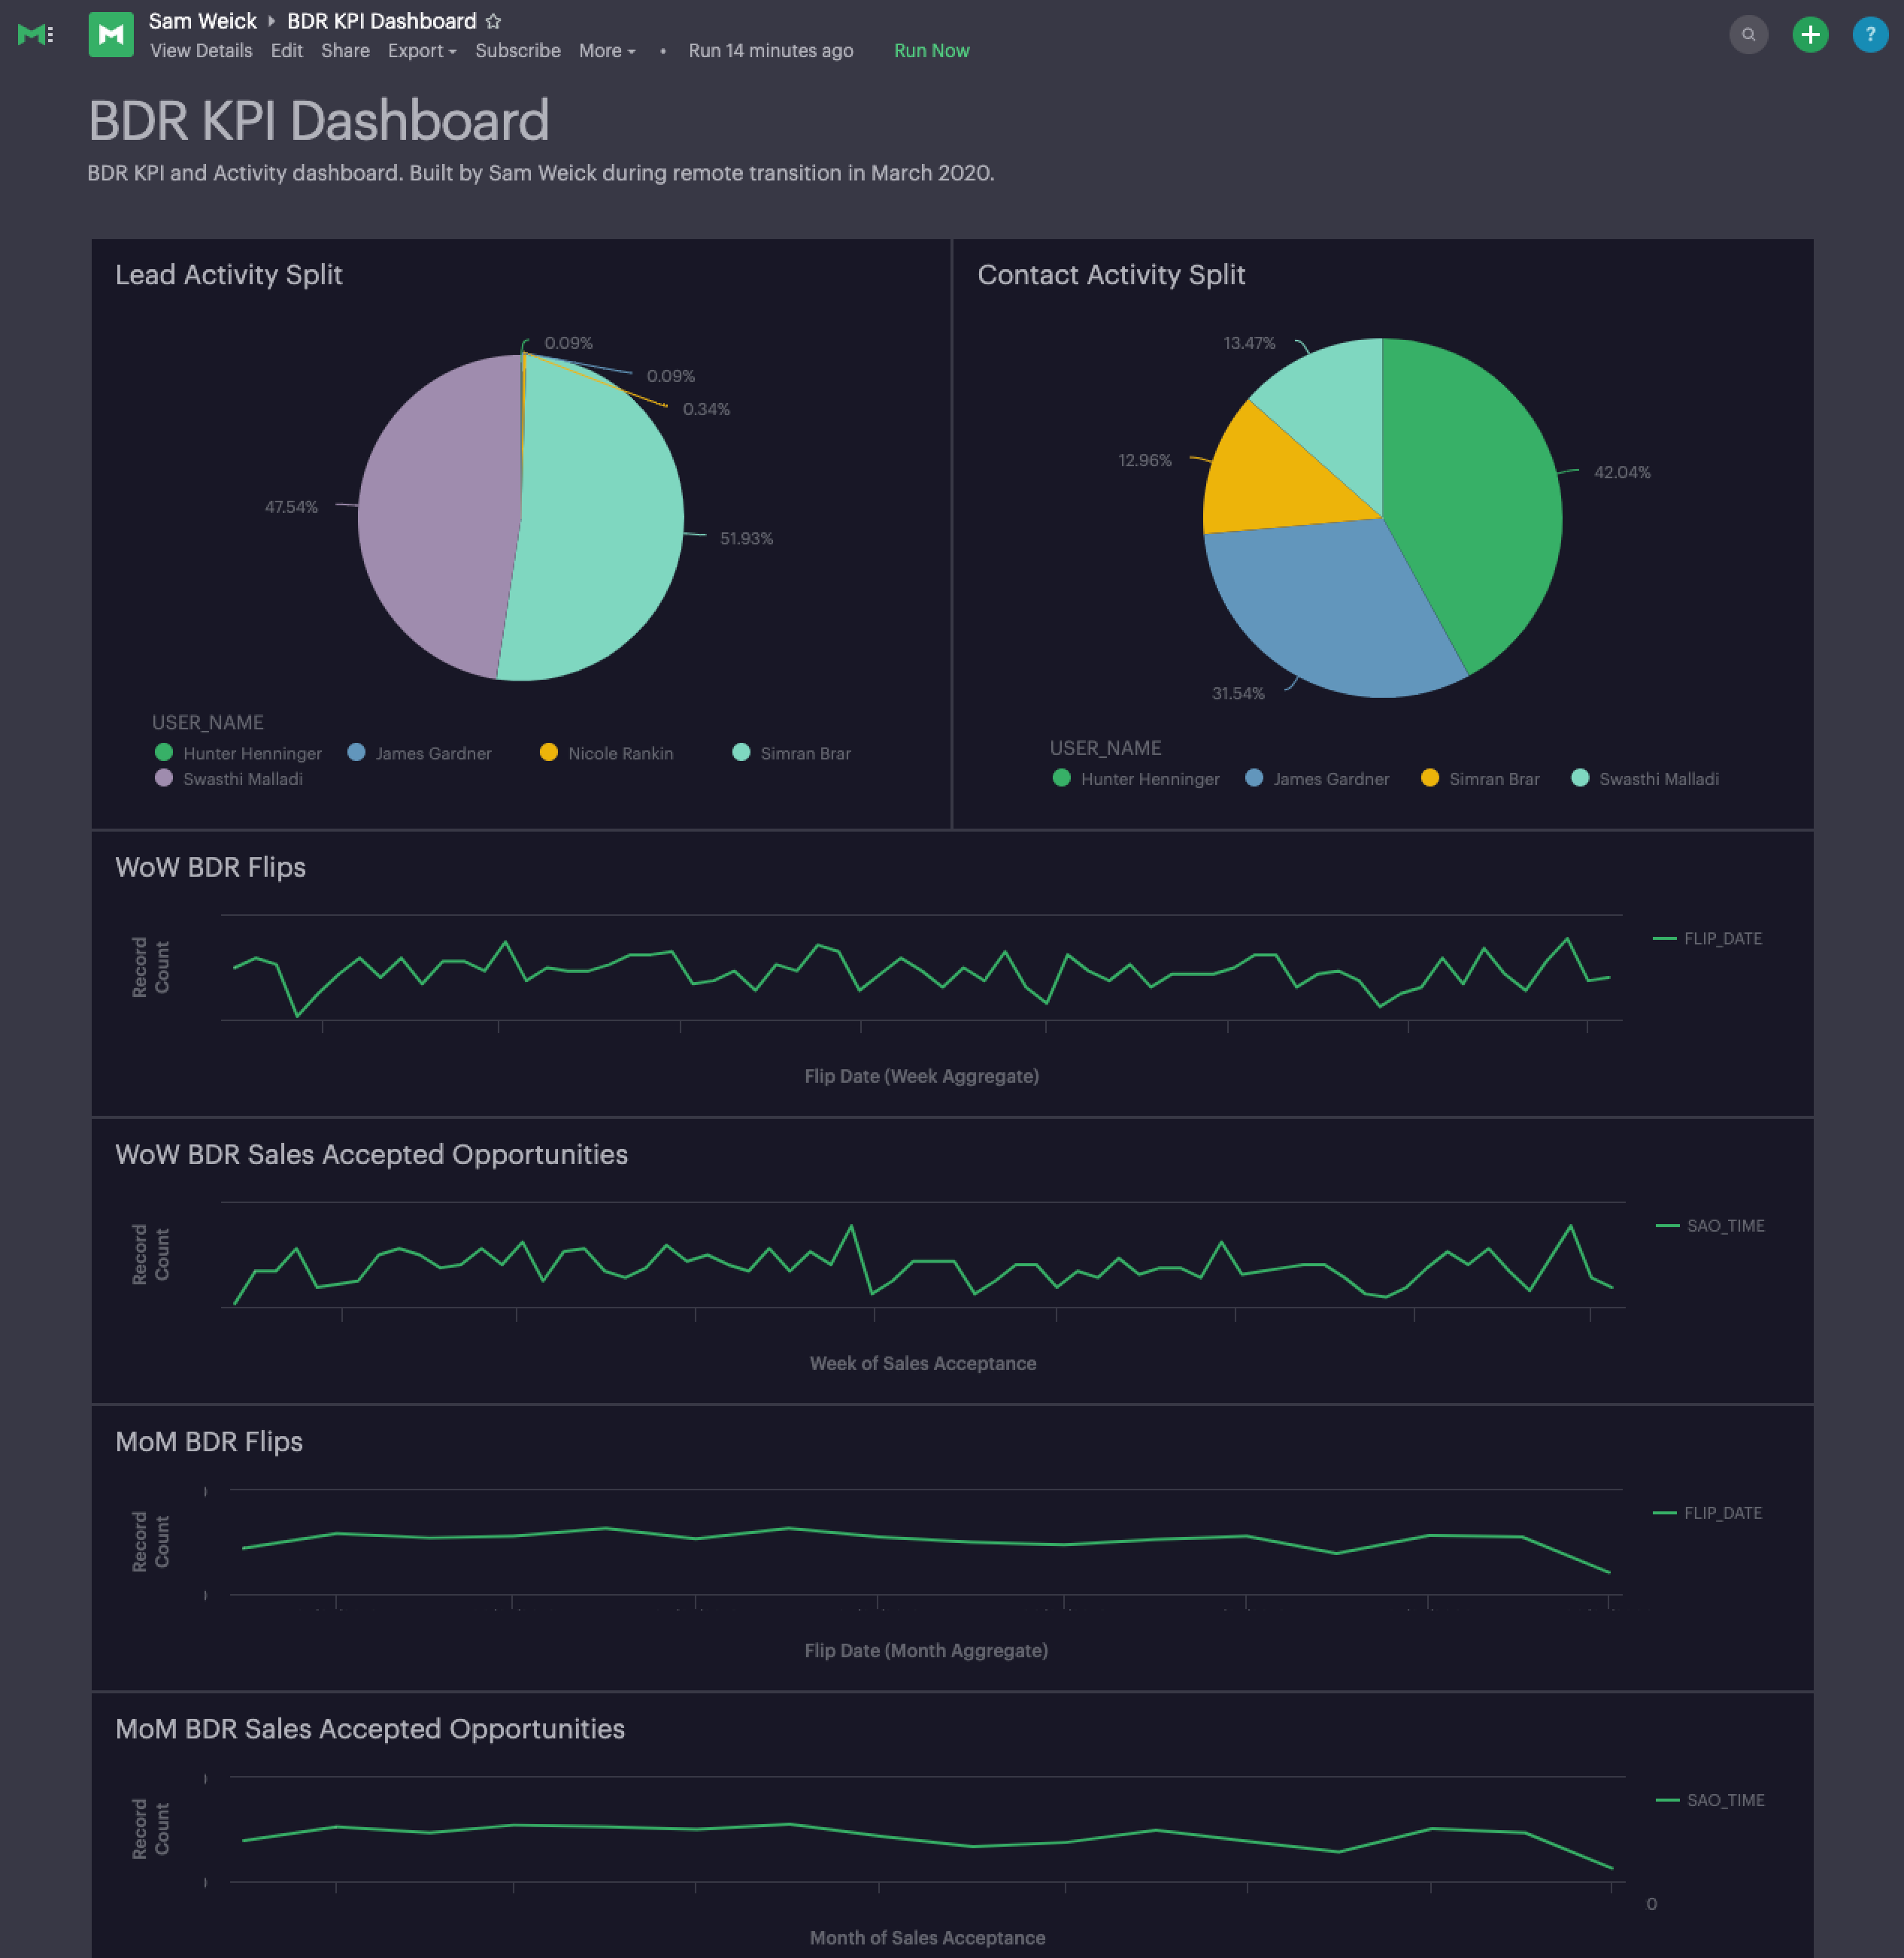This screenshot has width=1904, height=1958.
Task: Star the BDR KPI Dashboard report
Action: point(493,21)
